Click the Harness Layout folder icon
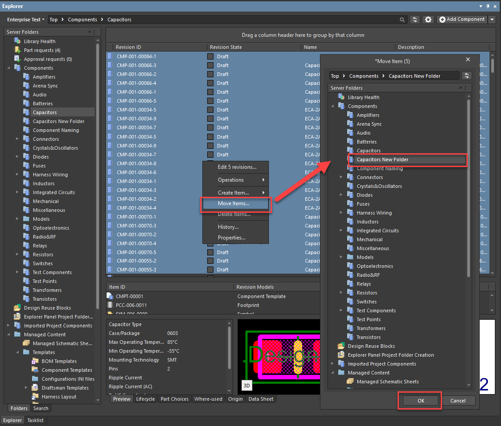The height and width of the screenshot is (426, 501). [x=35, y=397]
